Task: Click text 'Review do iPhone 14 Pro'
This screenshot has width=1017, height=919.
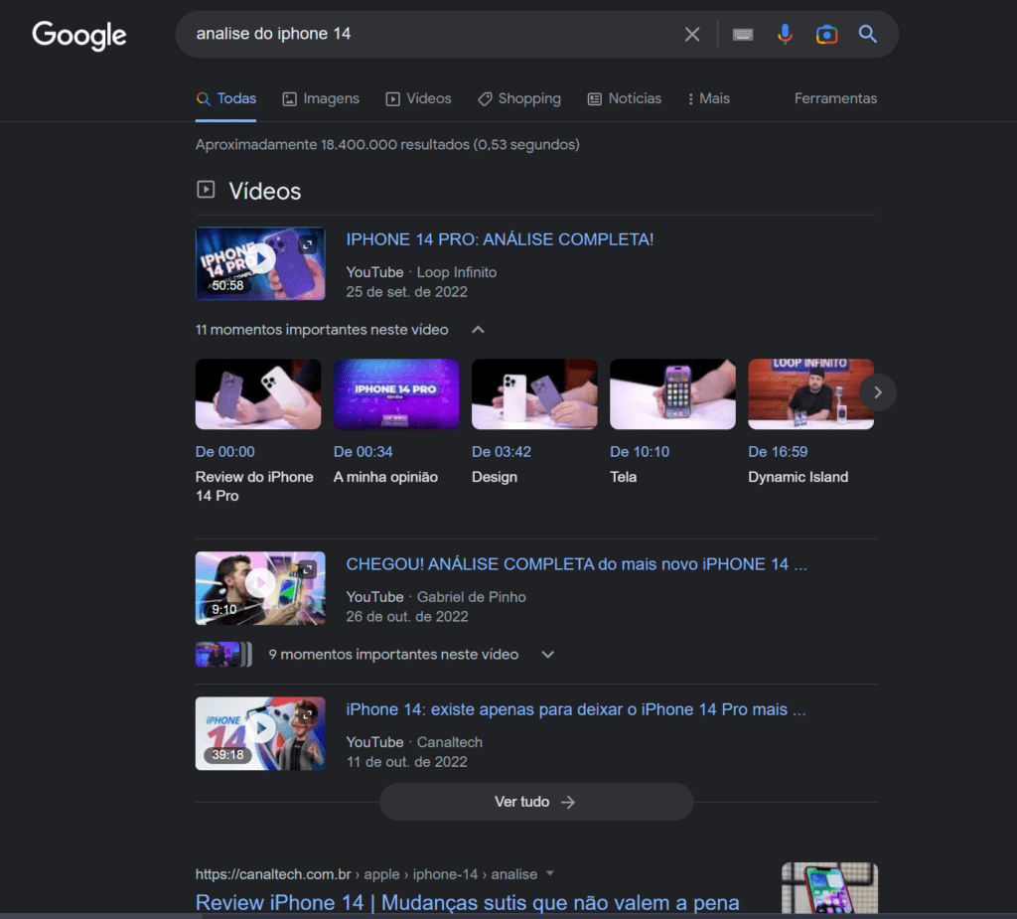Action: (254, 486)
